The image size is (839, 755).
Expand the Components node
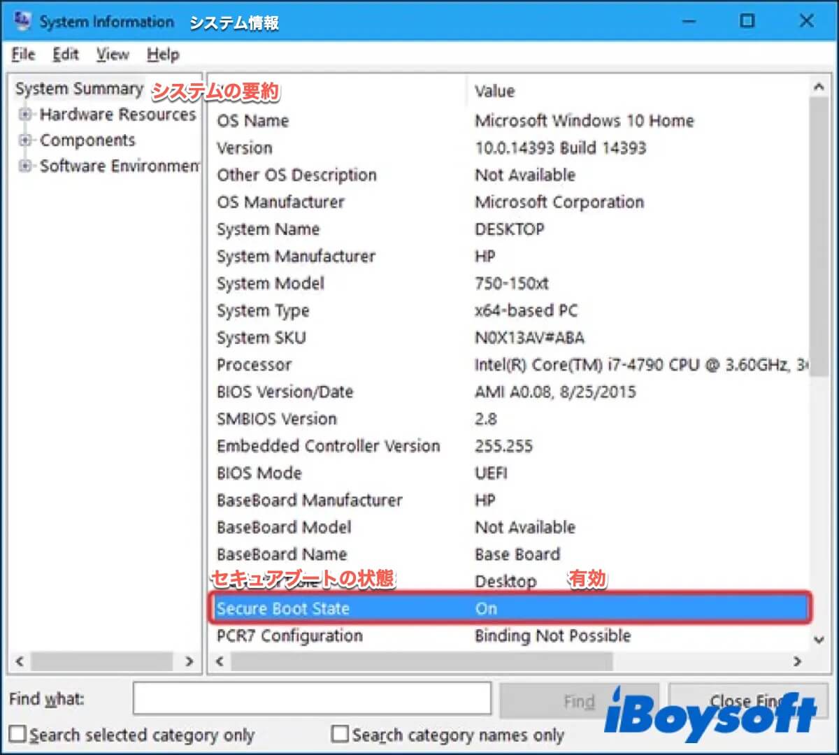[x=26, y=140]
